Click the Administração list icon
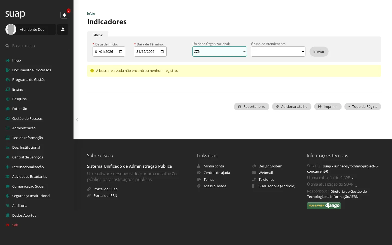 coord(8,128)
